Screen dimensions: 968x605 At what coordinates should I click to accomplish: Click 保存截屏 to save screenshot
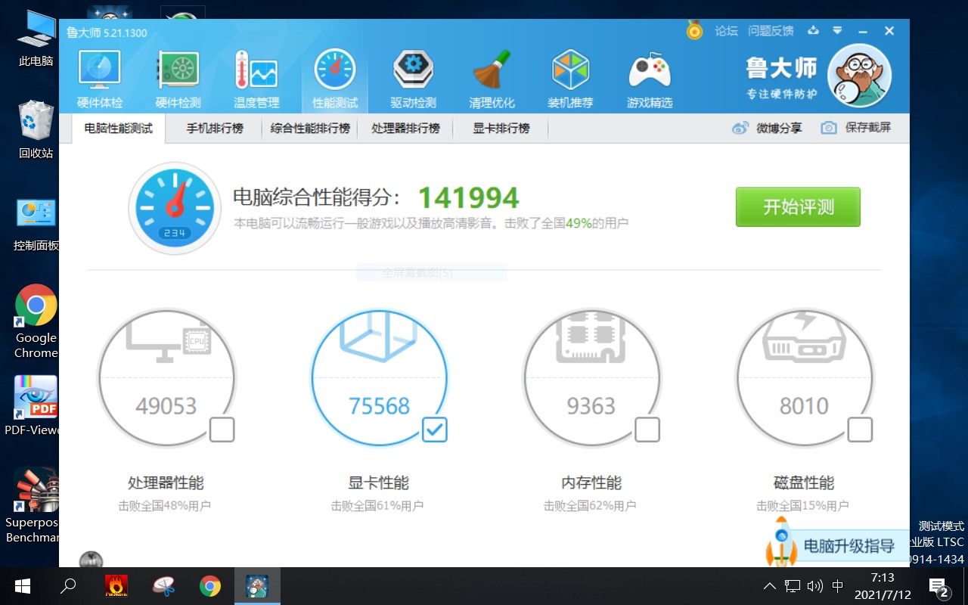click(x=856, y=128)
